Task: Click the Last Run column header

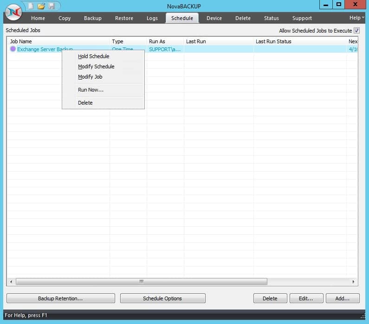Action: [x=219, y=41]
